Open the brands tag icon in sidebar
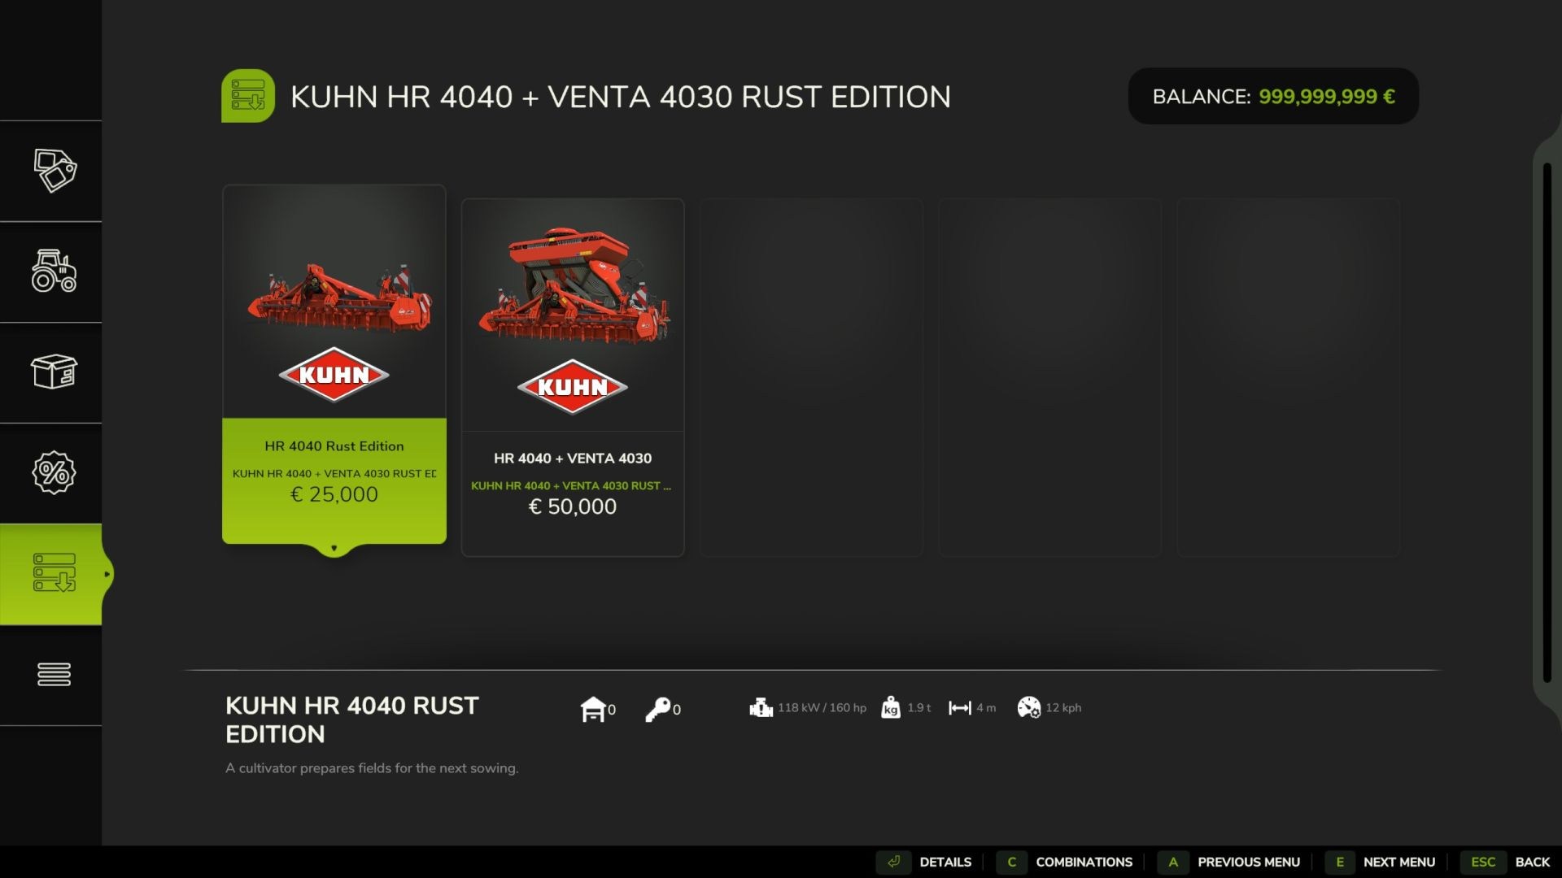This screenshot has height=878, width=1562. pos(55,171)
